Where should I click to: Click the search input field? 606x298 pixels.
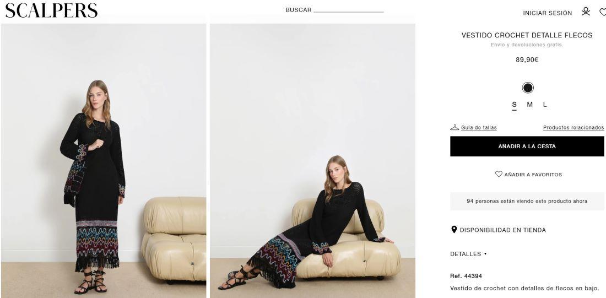349,10
